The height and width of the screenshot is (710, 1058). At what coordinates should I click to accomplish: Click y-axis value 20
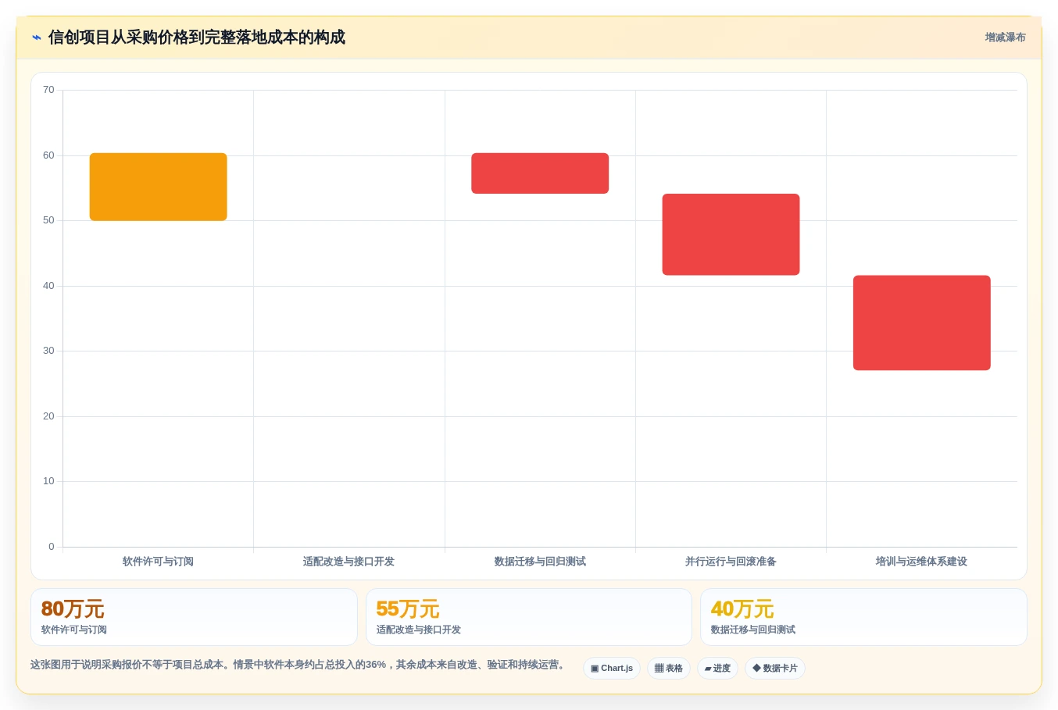tap(48, 416)
